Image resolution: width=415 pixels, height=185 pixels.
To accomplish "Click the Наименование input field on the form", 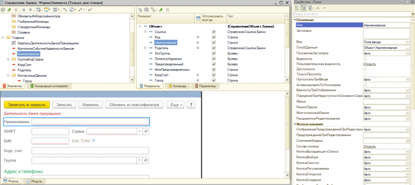I will point(90,122).
